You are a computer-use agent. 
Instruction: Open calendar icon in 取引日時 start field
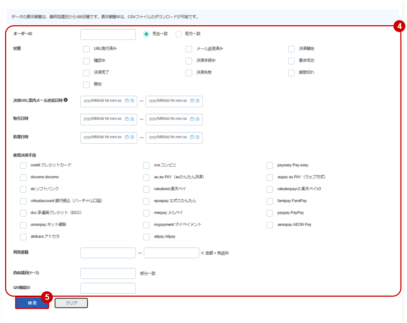tap(127, 119)
